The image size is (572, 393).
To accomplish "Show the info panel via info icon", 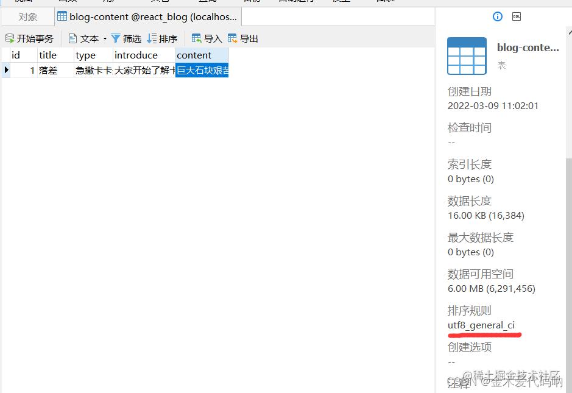I will point(498,16).
